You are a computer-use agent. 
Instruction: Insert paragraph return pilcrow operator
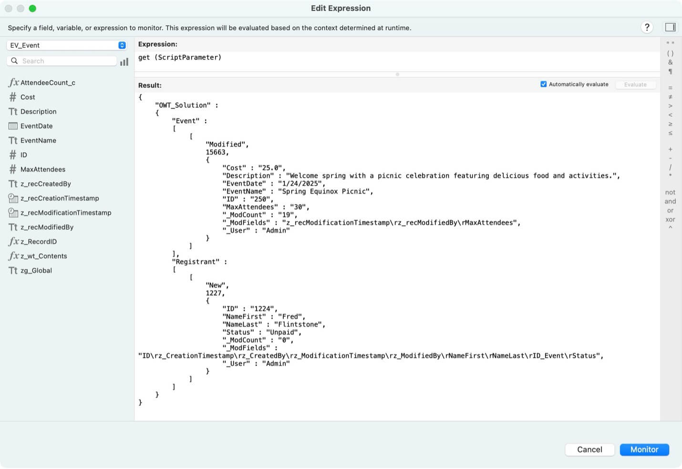(670, 72)
